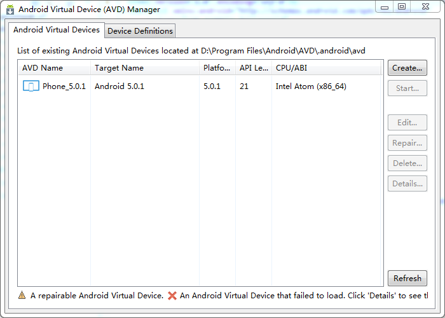Click the CPU/ABI column header
Viewport: 445px width, 318px height.
point(326,68)
